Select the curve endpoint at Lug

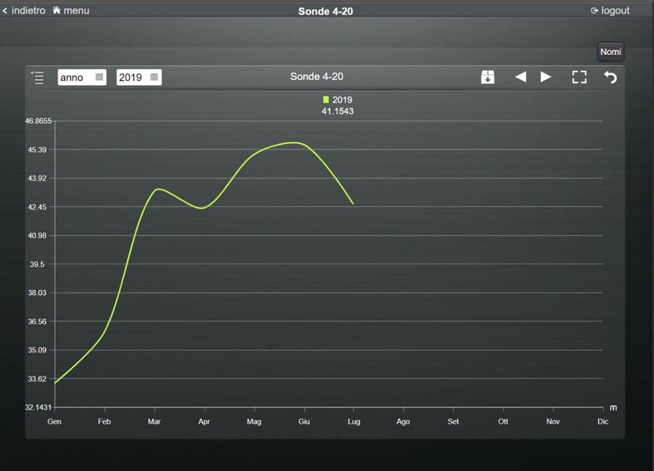tap(353, 203)
